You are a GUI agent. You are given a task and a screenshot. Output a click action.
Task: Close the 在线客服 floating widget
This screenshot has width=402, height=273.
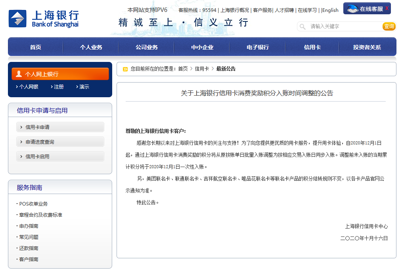[x=387, y=8]
